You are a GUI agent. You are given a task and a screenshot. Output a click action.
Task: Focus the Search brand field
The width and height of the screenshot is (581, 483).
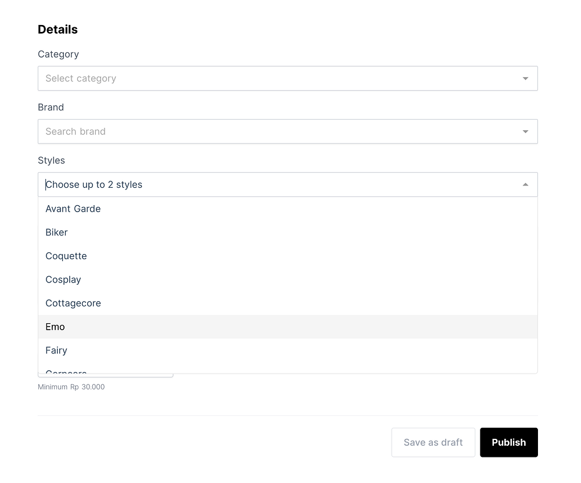click(279, 132)
